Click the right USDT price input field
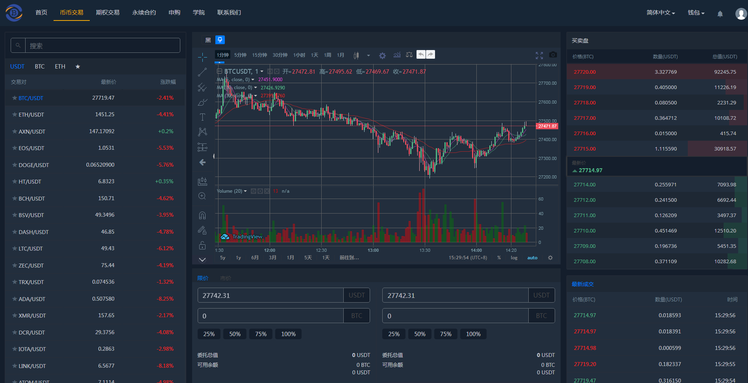This screenshot has width=748, height=383. click(x=455, y=295)
